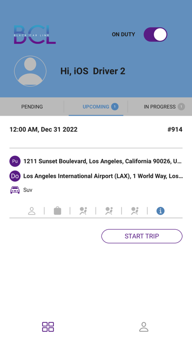Tap the BCL Black Car Link logo

[x=35, y=35]
